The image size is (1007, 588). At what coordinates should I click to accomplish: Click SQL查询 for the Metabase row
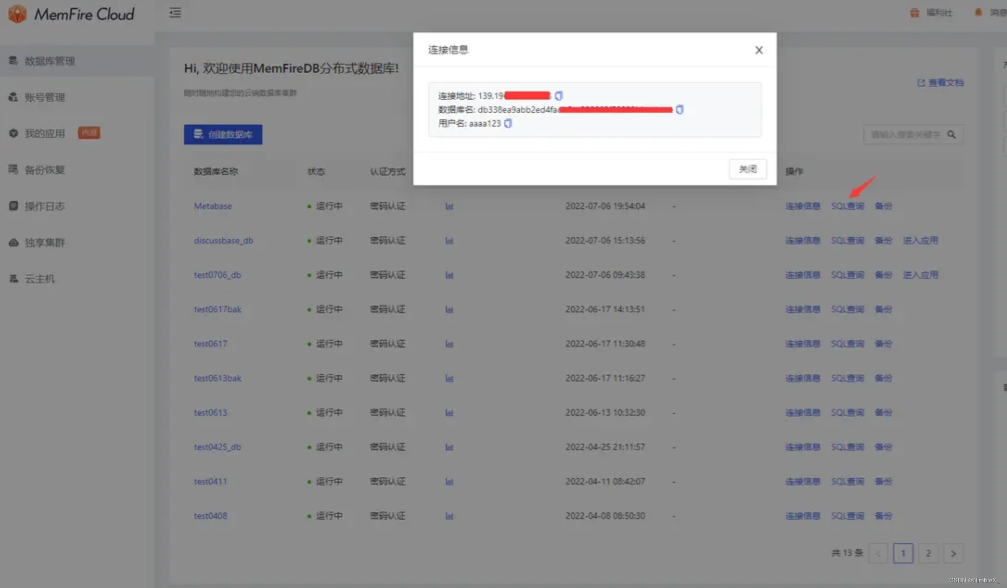[x=847, y=206]
